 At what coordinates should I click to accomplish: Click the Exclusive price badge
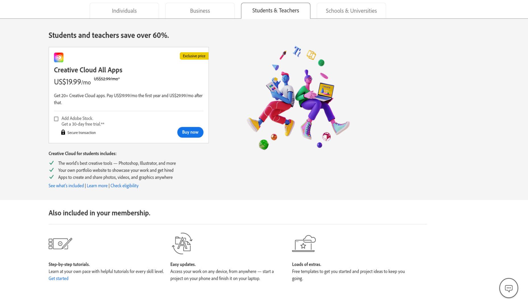coord(194,56)
